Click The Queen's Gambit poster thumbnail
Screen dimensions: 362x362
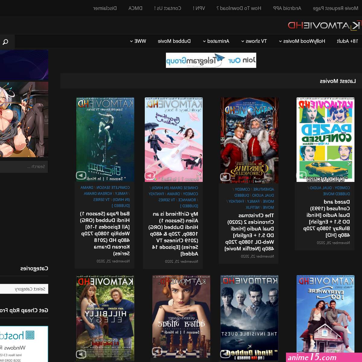[x=181, y=316]
